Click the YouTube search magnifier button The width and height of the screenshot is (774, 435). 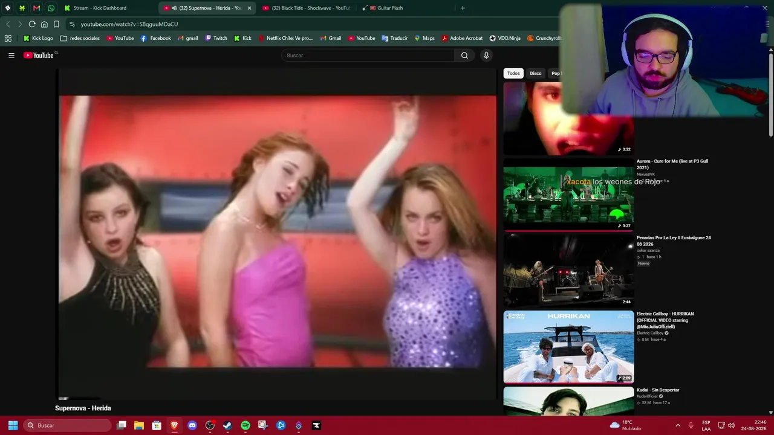[464, 56]
